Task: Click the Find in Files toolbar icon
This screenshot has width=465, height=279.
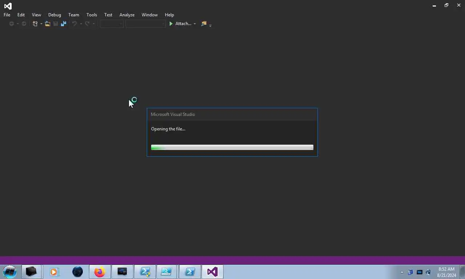Action: 204,24
